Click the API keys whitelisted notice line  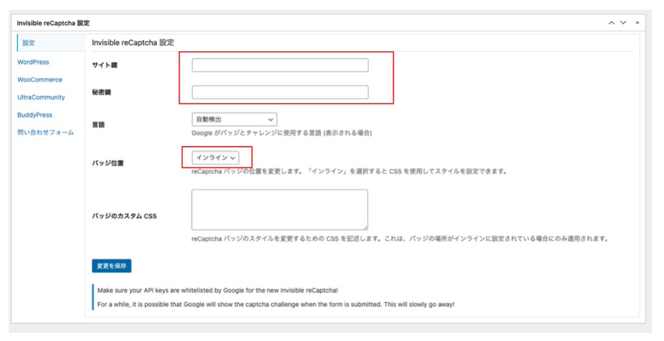218,290
